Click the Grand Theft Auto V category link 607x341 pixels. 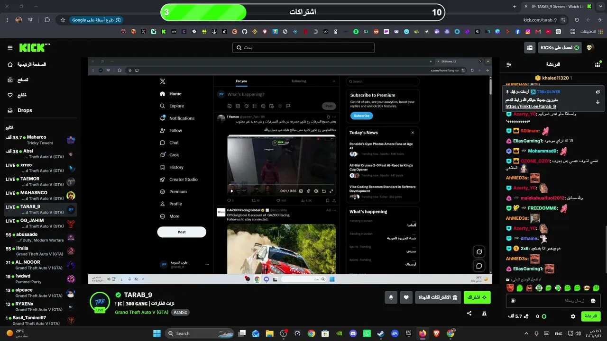click(141, 312)
